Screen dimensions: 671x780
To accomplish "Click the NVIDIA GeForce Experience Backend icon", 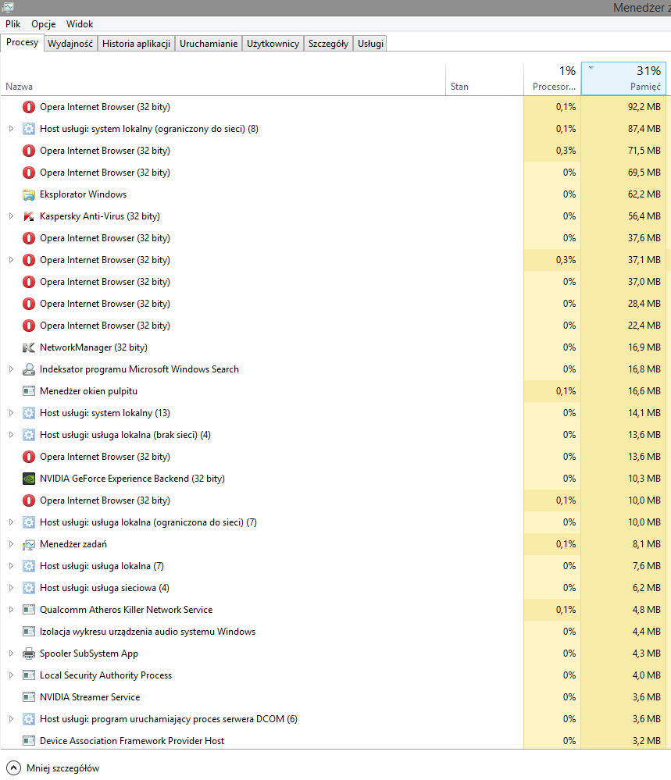I will (29, 479).
